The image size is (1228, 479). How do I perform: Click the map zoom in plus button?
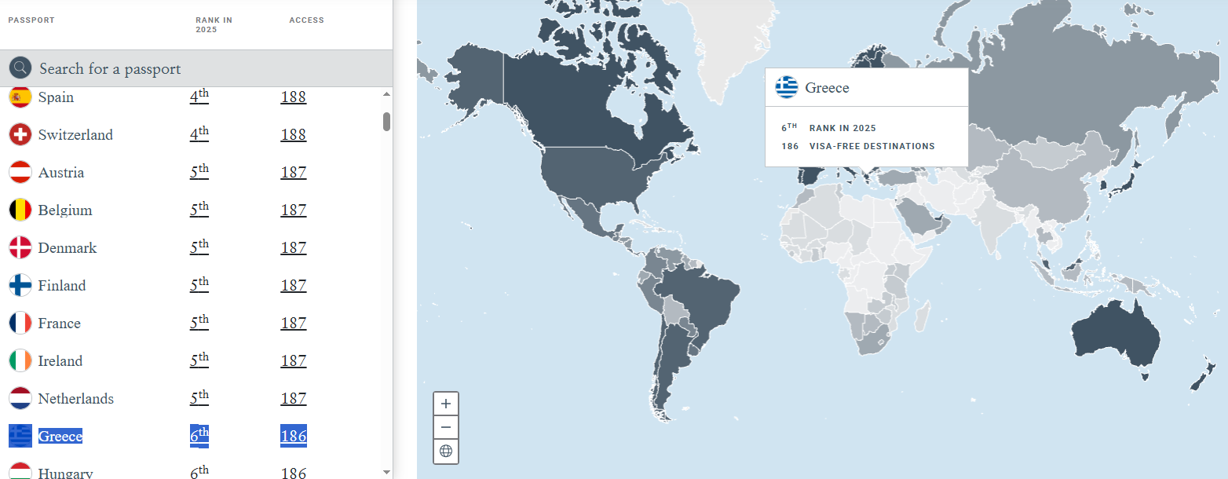(x=446, y=404)
